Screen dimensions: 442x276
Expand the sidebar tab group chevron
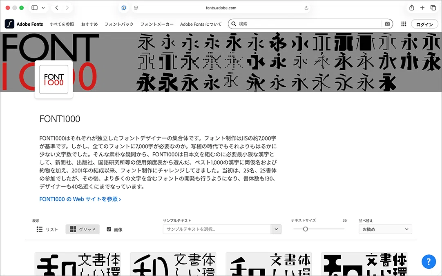(43, 8)
